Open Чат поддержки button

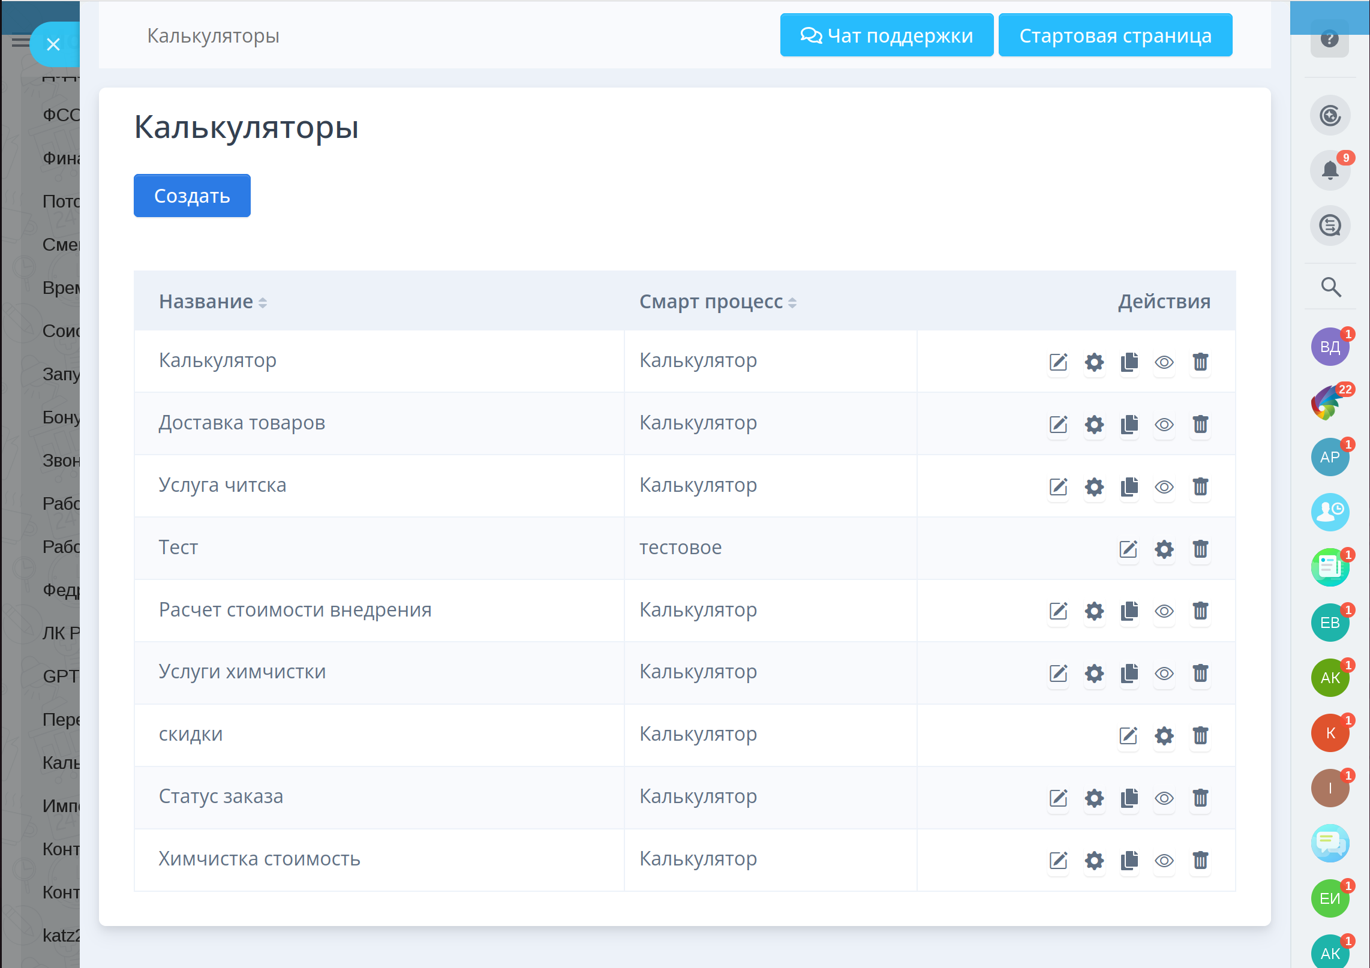886,35
